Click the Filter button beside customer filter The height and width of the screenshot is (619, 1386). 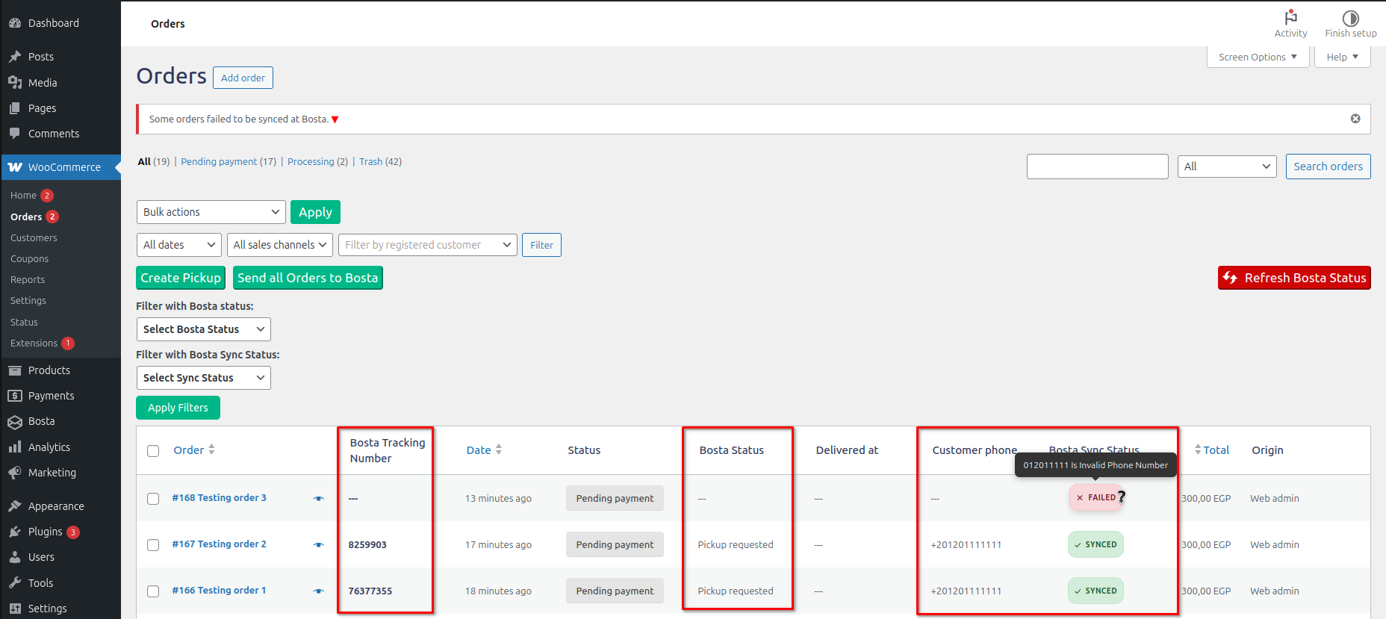541,245
